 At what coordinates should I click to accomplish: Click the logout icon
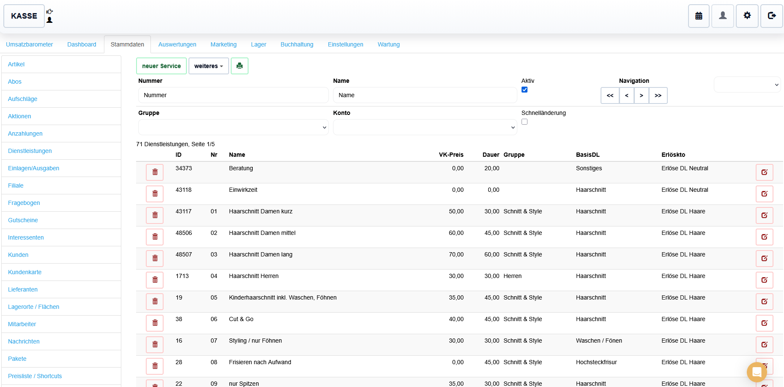[772, 16]
